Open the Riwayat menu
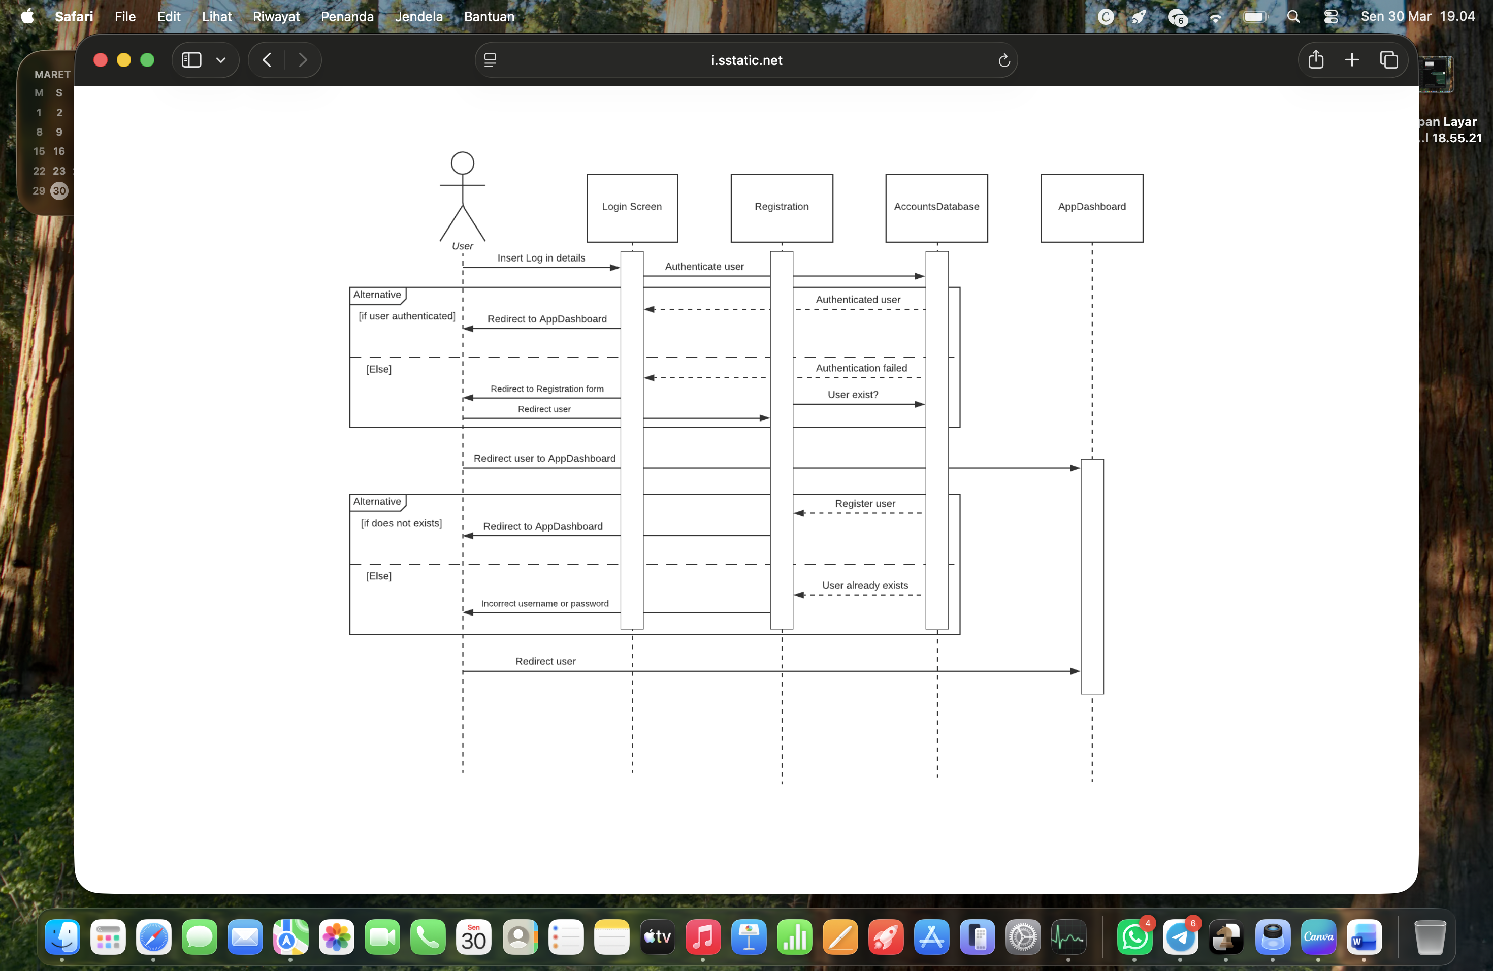This screenshot has height=971, width=1493. click(276, 16)
